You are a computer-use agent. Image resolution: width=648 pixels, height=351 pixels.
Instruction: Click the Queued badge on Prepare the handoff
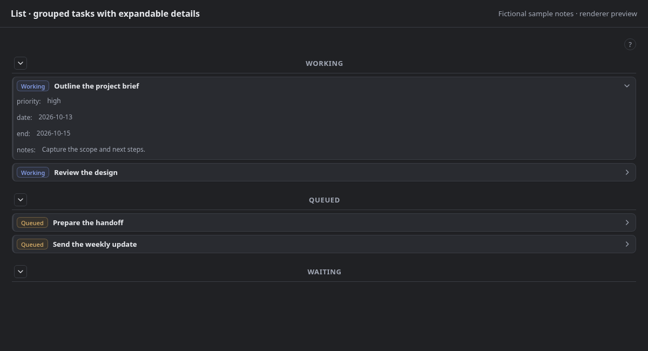(x=32, y=223)
